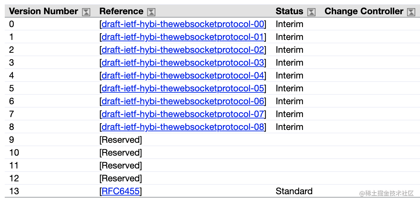Open the draft-ietf-hybi-thewebsocketprotocol-07 link
This screenshot has width=420, height=203.
click(x=183, y=114)
